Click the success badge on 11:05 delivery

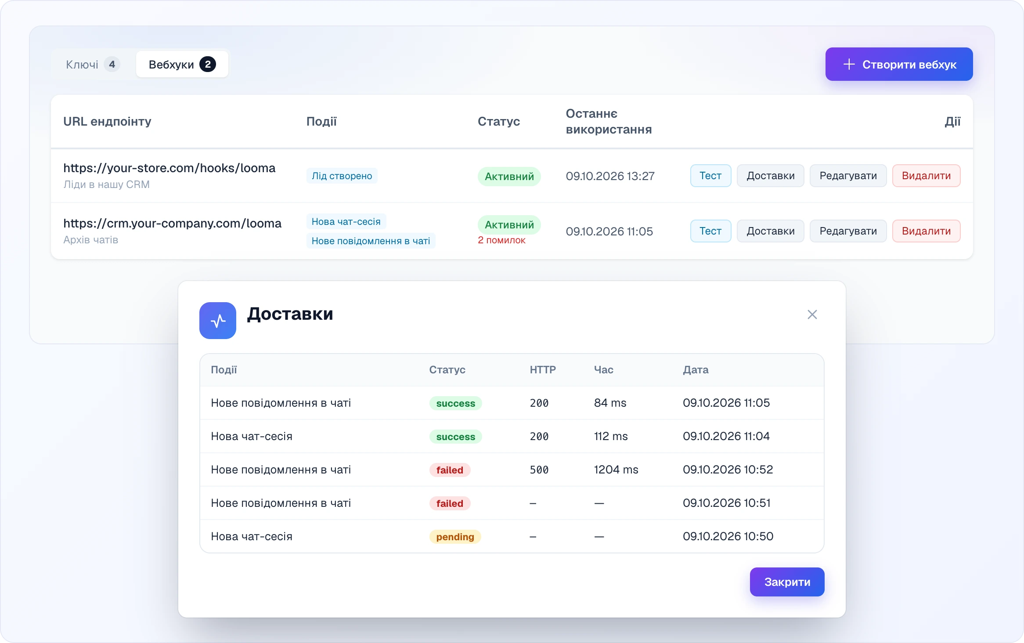(x=455, y=403)
